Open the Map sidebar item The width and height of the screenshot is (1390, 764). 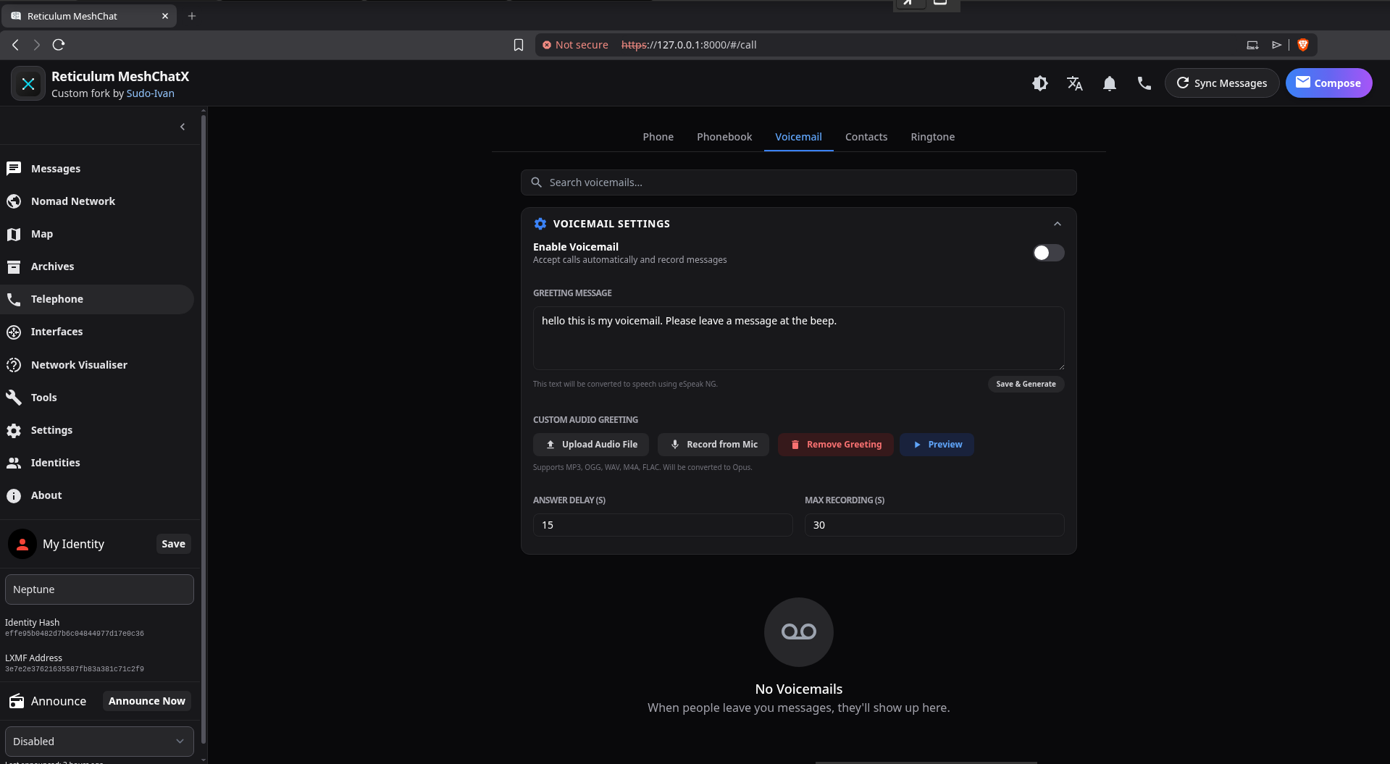[42, 234]
